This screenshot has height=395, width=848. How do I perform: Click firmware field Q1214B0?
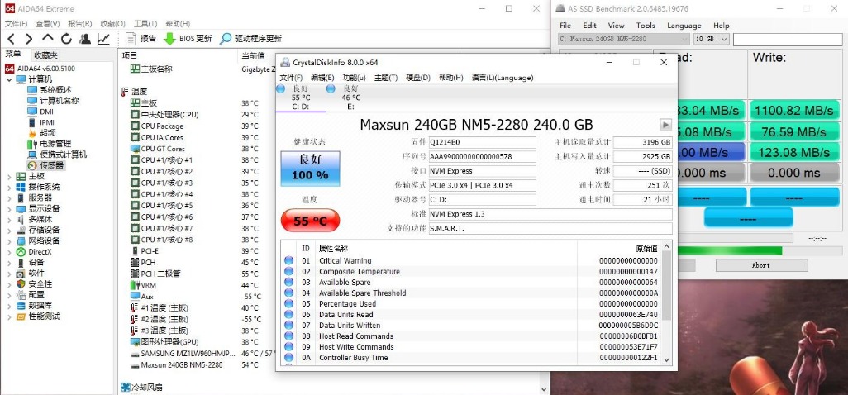(x=482, y=142)
